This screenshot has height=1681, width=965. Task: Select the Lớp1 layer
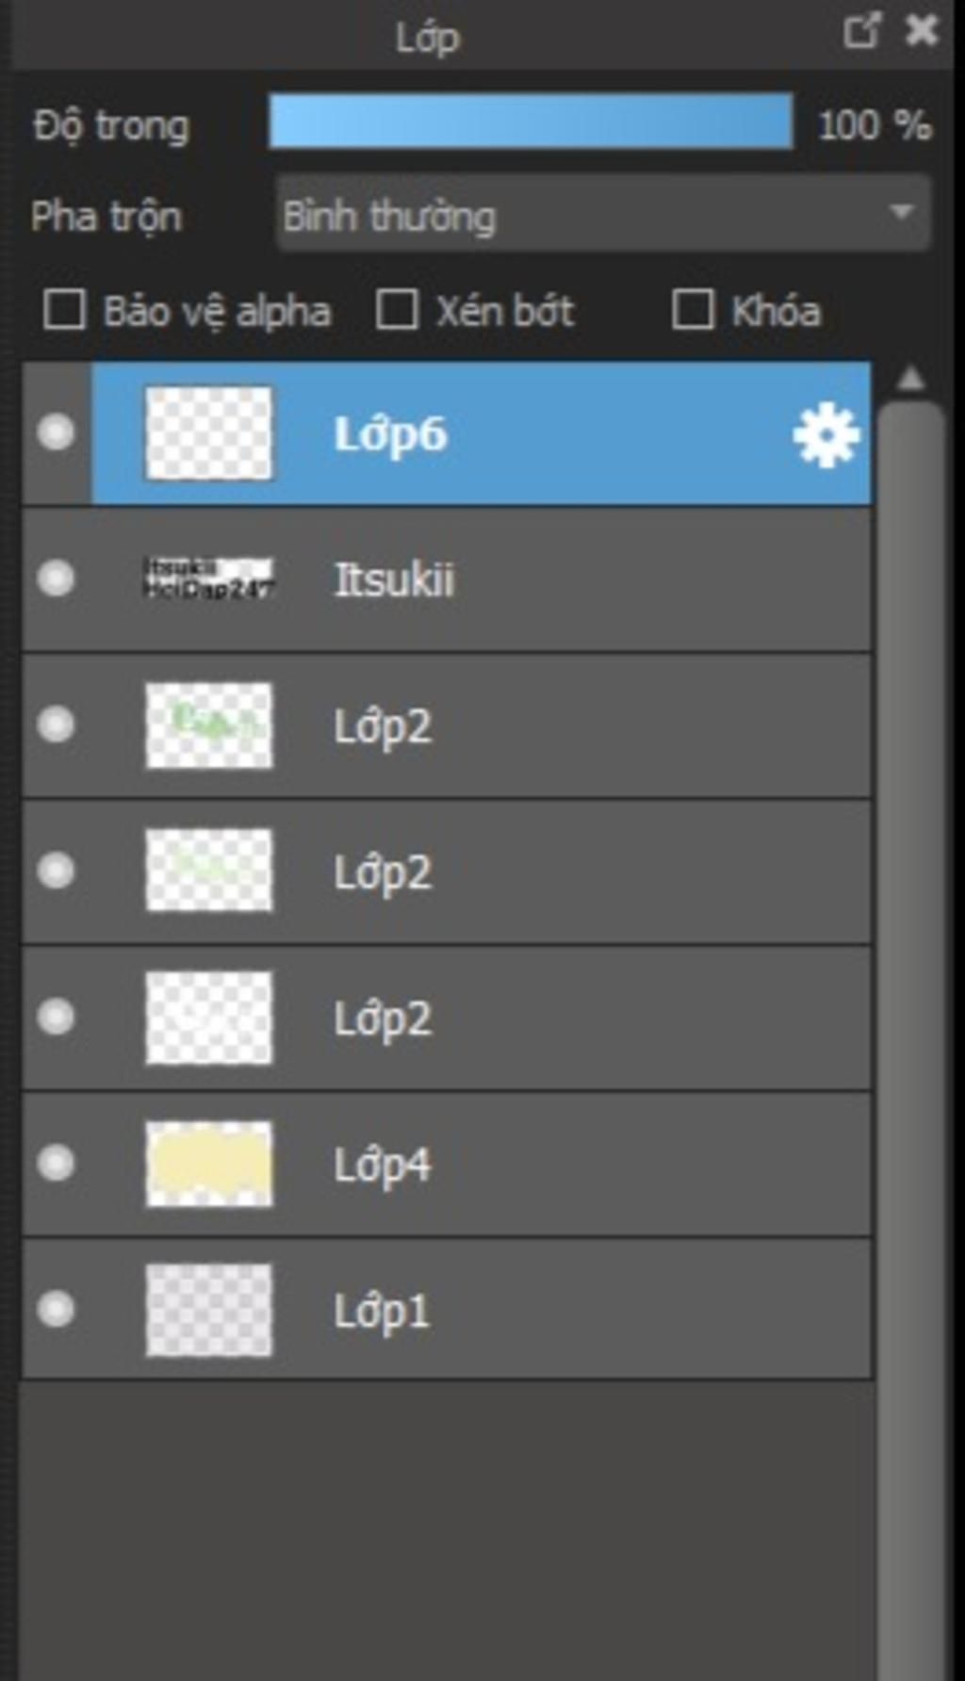pyautogui.click(x=447, y=1311)
